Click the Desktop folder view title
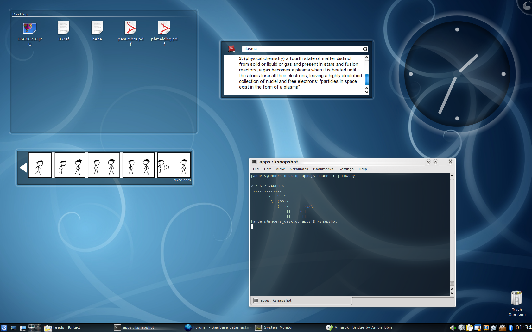Viewport: 532px width, 332px height. click(20, 14)
